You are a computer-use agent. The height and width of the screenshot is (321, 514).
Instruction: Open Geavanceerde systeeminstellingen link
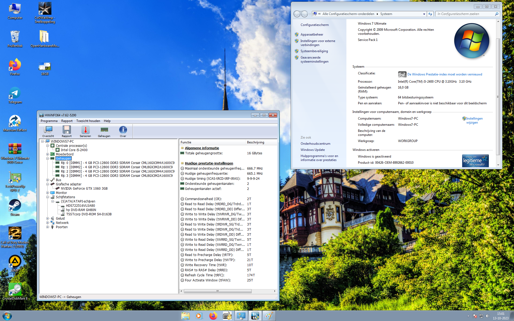tap(314, 59)
